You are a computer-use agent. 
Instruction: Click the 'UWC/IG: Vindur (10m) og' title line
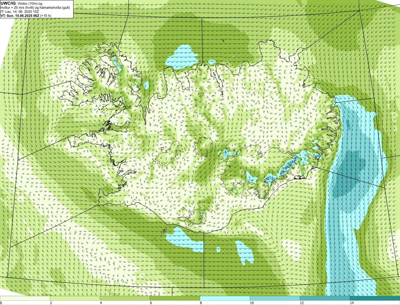(21, 3)
